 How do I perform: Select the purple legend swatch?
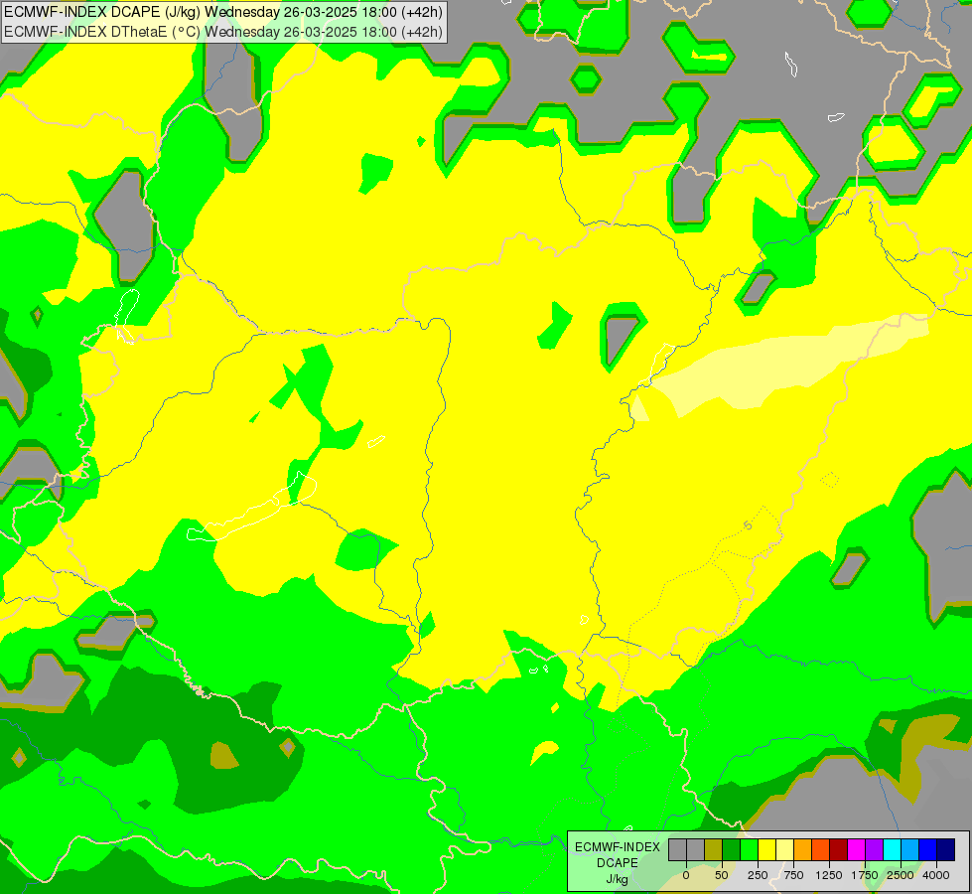(874, 850)
